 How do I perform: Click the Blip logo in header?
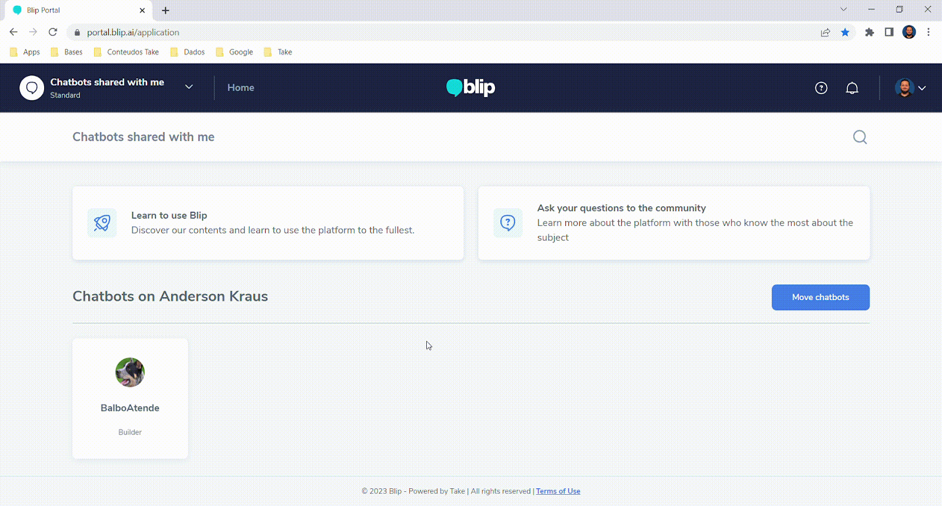[x=470, y=88]
